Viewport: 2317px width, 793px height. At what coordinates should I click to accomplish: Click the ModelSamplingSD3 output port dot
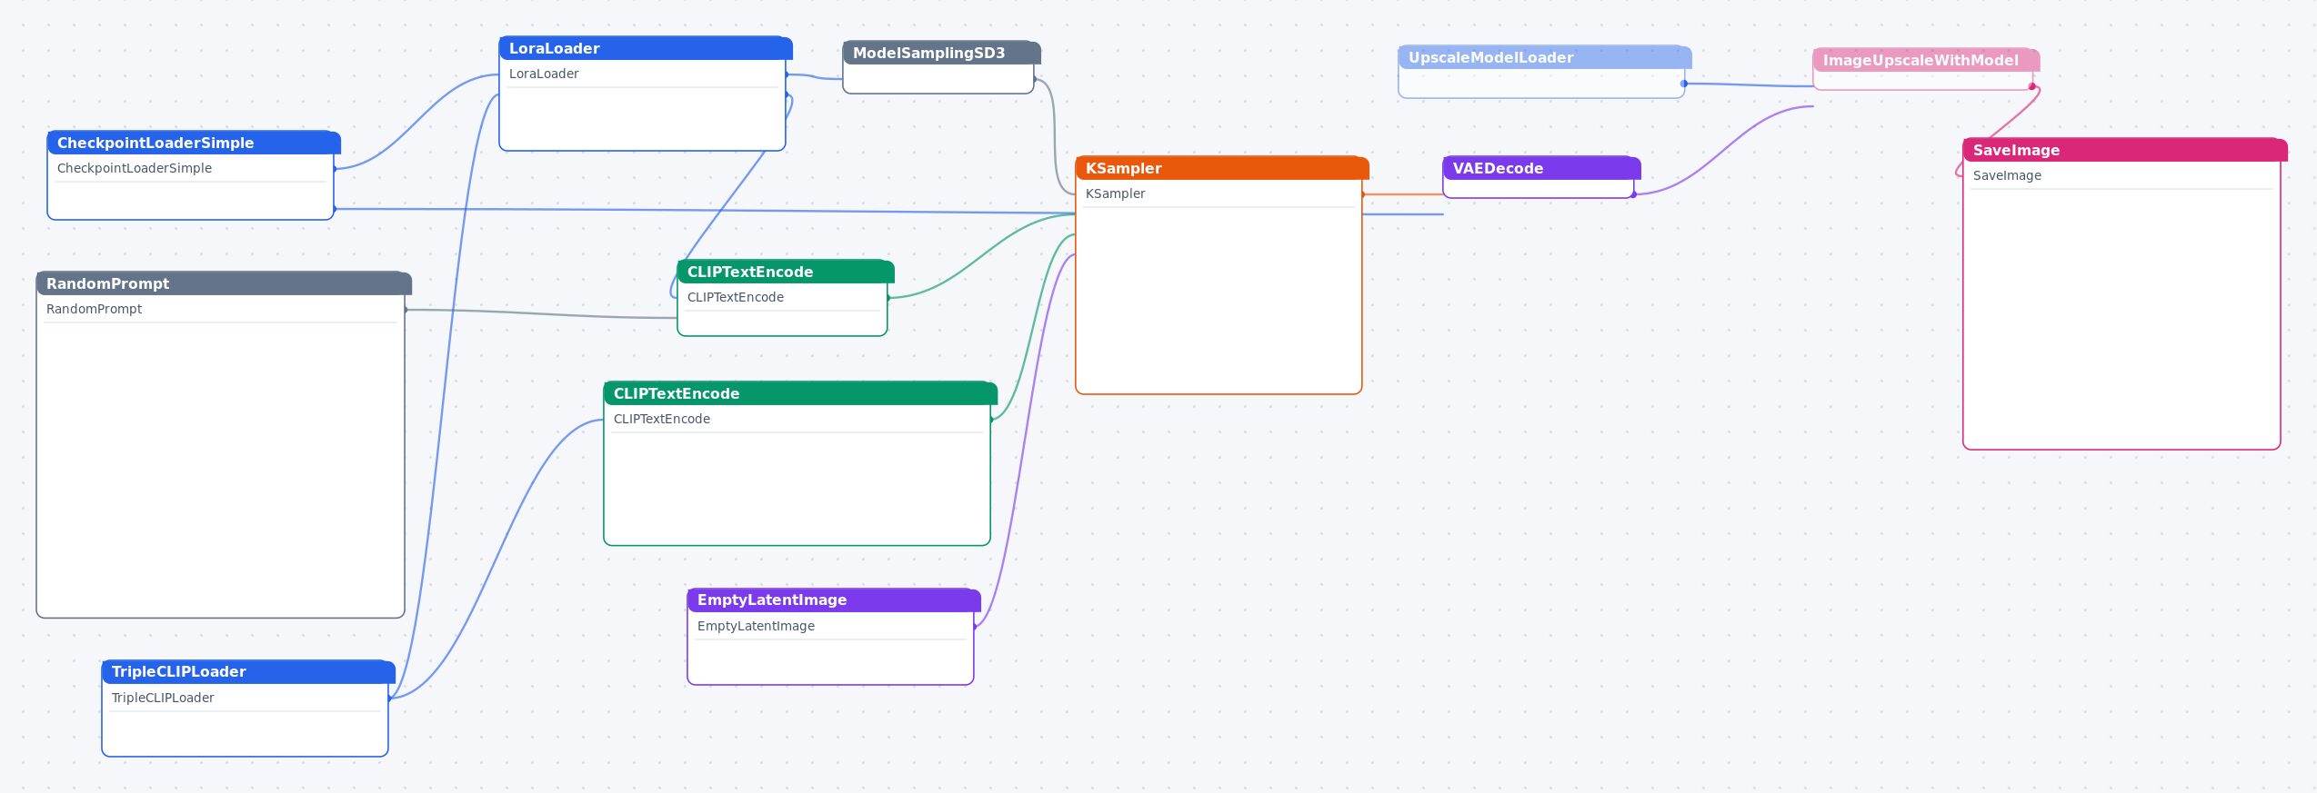tap(1034, 79)
